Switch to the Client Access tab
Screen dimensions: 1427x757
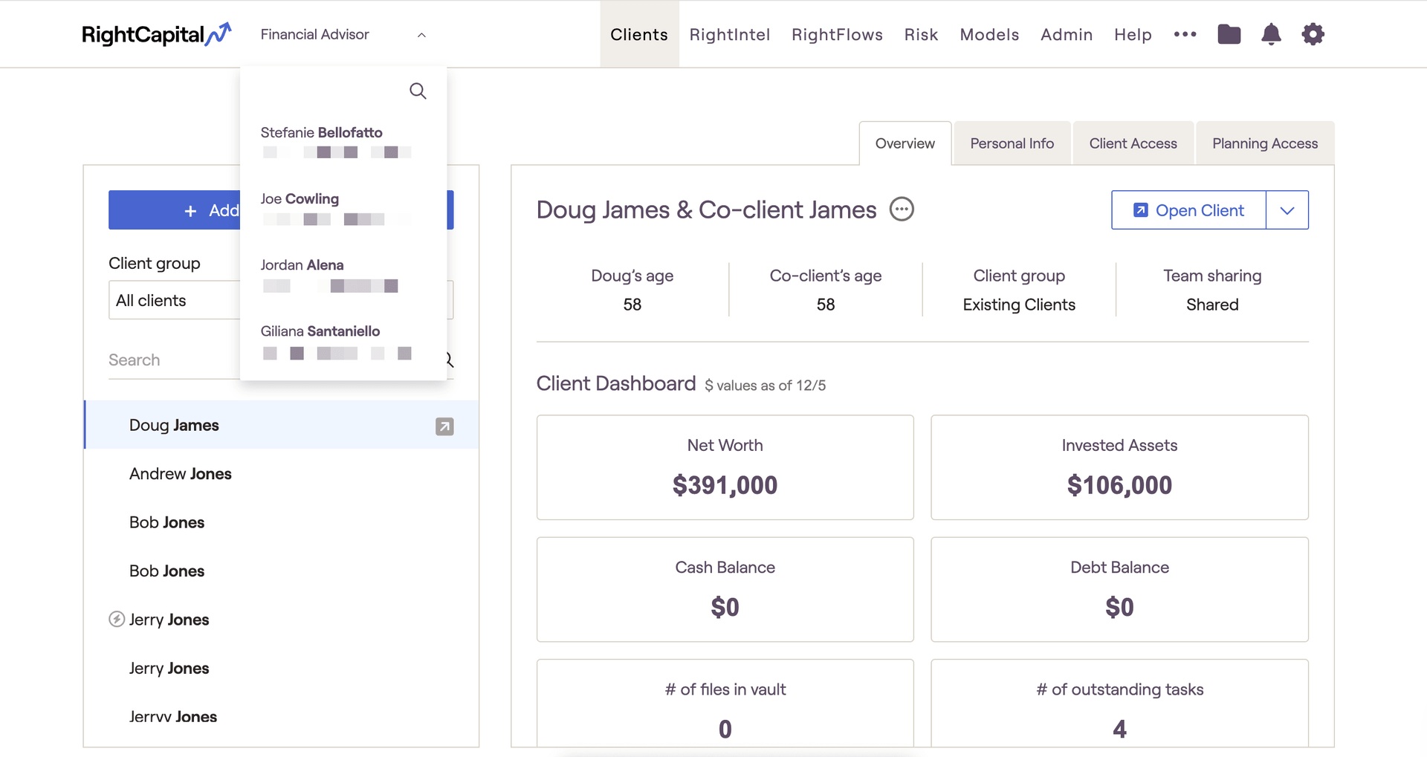pyautogui.click(x=1133, y=143)
